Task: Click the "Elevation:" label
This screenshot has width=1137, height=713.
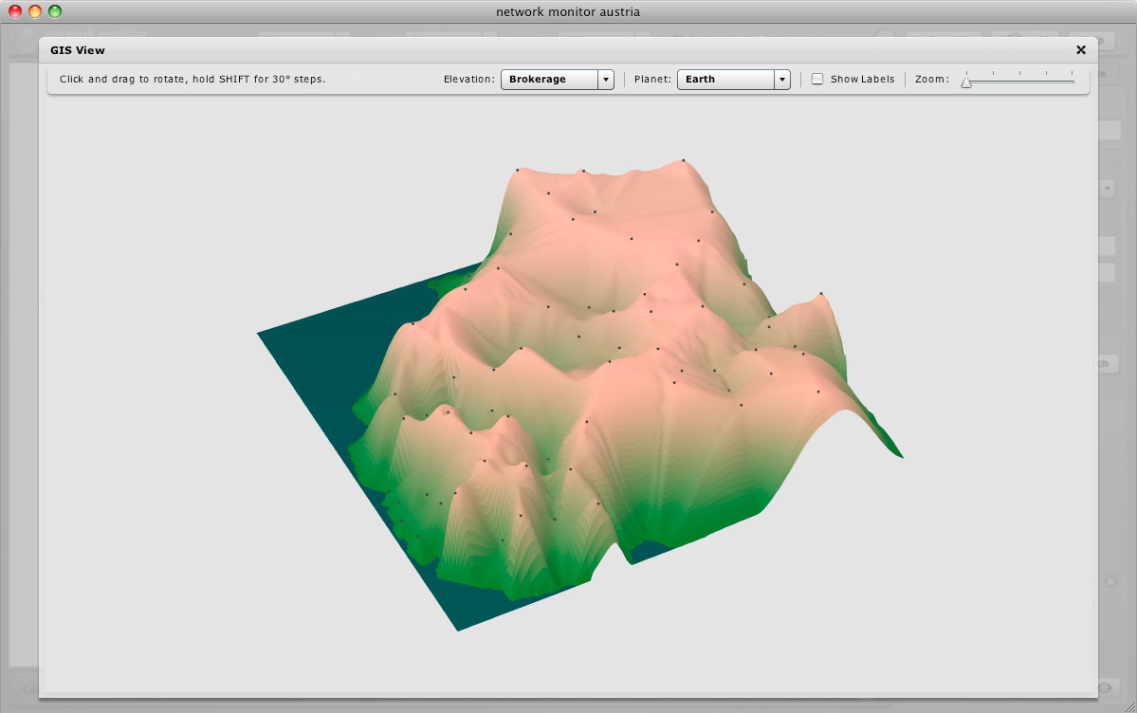Action: tap(469, 79)
